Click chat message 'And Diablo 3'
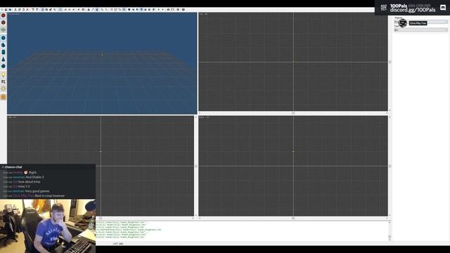The height and width of the screenshot is (253, 450). [34, 177]
